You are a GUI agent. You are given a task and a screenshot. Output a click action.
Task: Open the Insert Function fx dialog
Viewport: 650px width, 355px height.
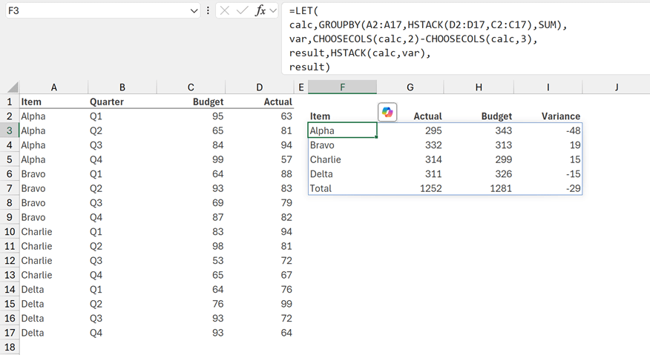[260, 10]
